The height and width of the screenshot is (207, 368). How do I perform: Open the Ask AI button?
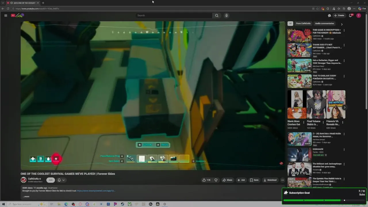241,180
